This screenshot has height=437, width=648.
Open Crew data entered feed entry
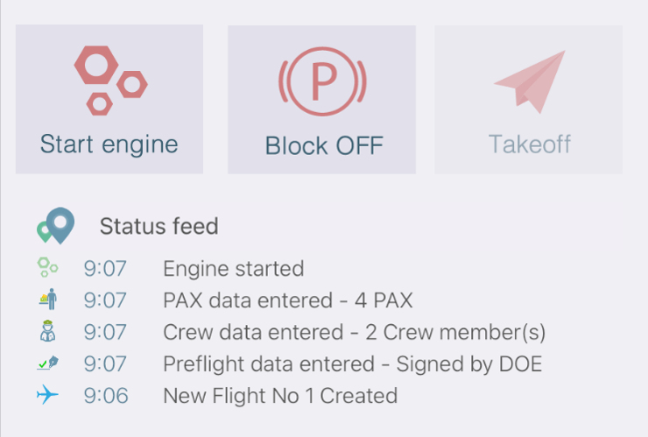354,332
